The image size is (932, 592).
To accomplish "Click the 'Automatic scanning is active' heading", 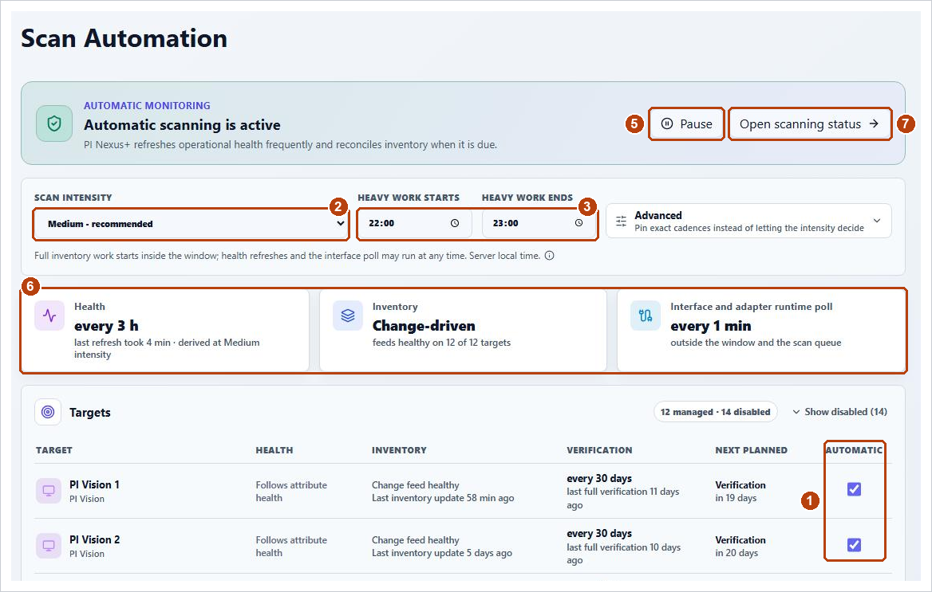I will coord(182,124).
